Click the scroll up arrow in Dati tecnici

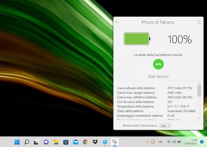pos(199,83)
